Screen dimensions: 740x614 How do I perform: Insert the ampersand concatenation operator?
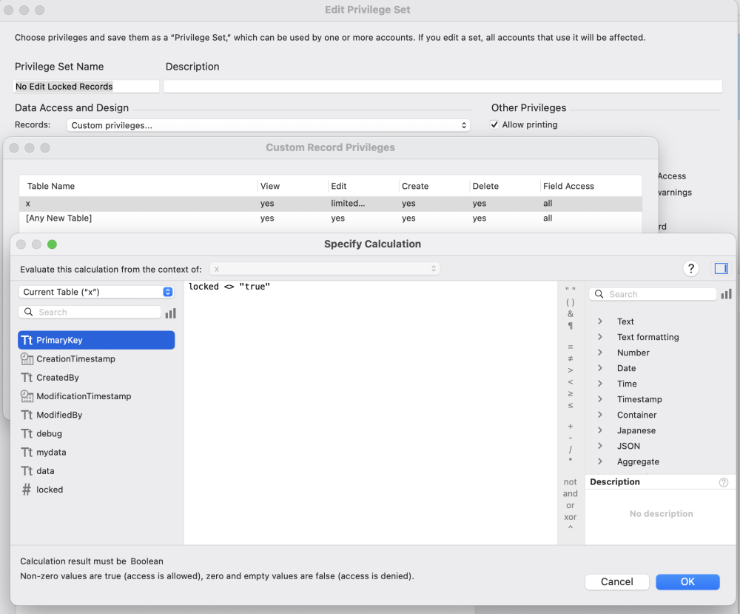[x=570, y=314]
